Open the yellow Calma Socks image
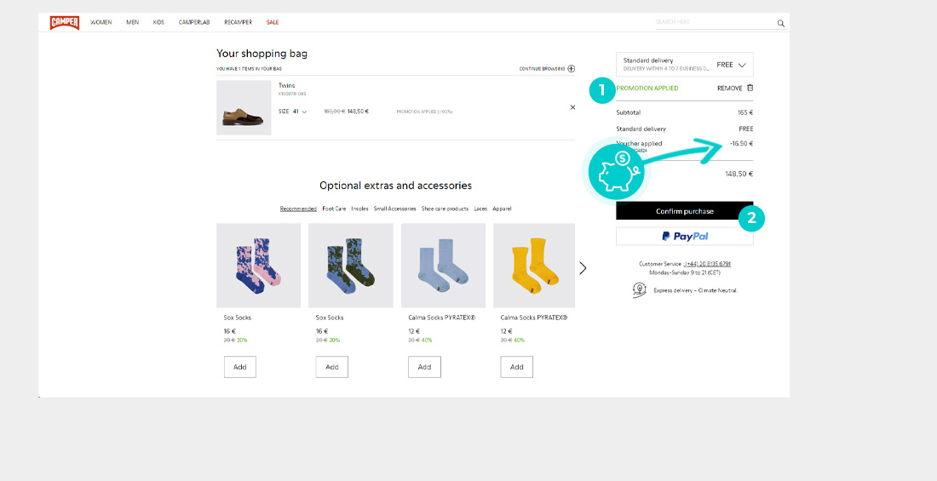937x481 pixels. pyautogui.click(x=534, y=266)
